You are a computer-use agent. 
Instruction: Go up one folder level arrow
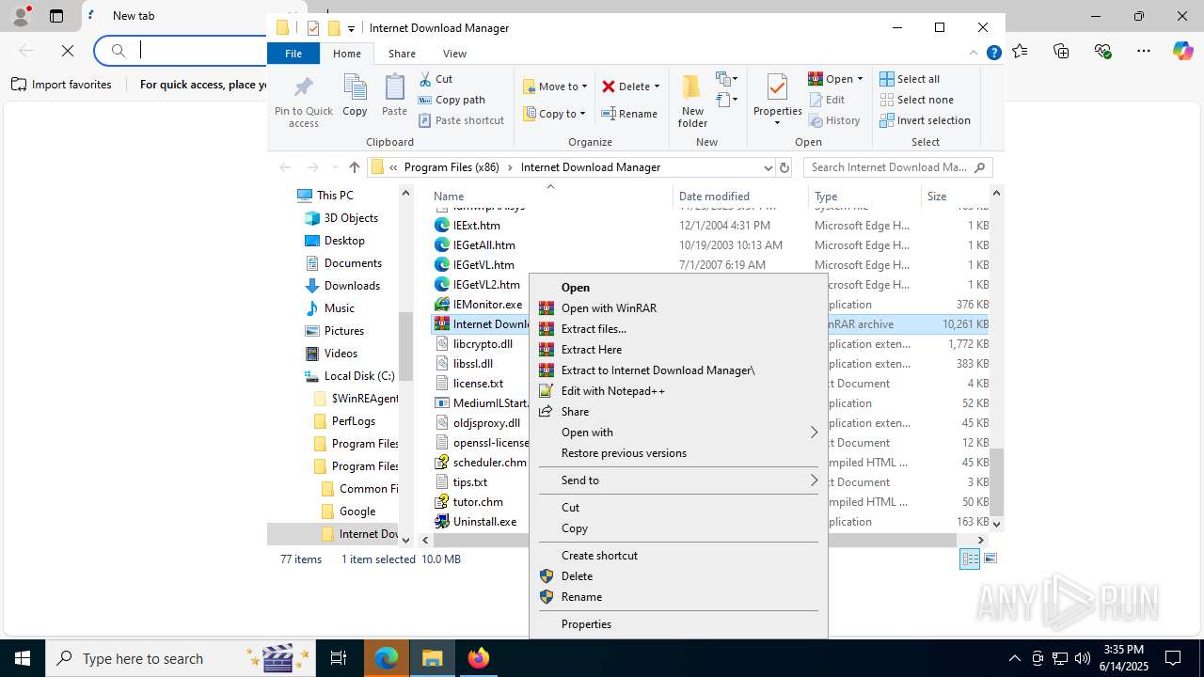(x=354, y=167)
